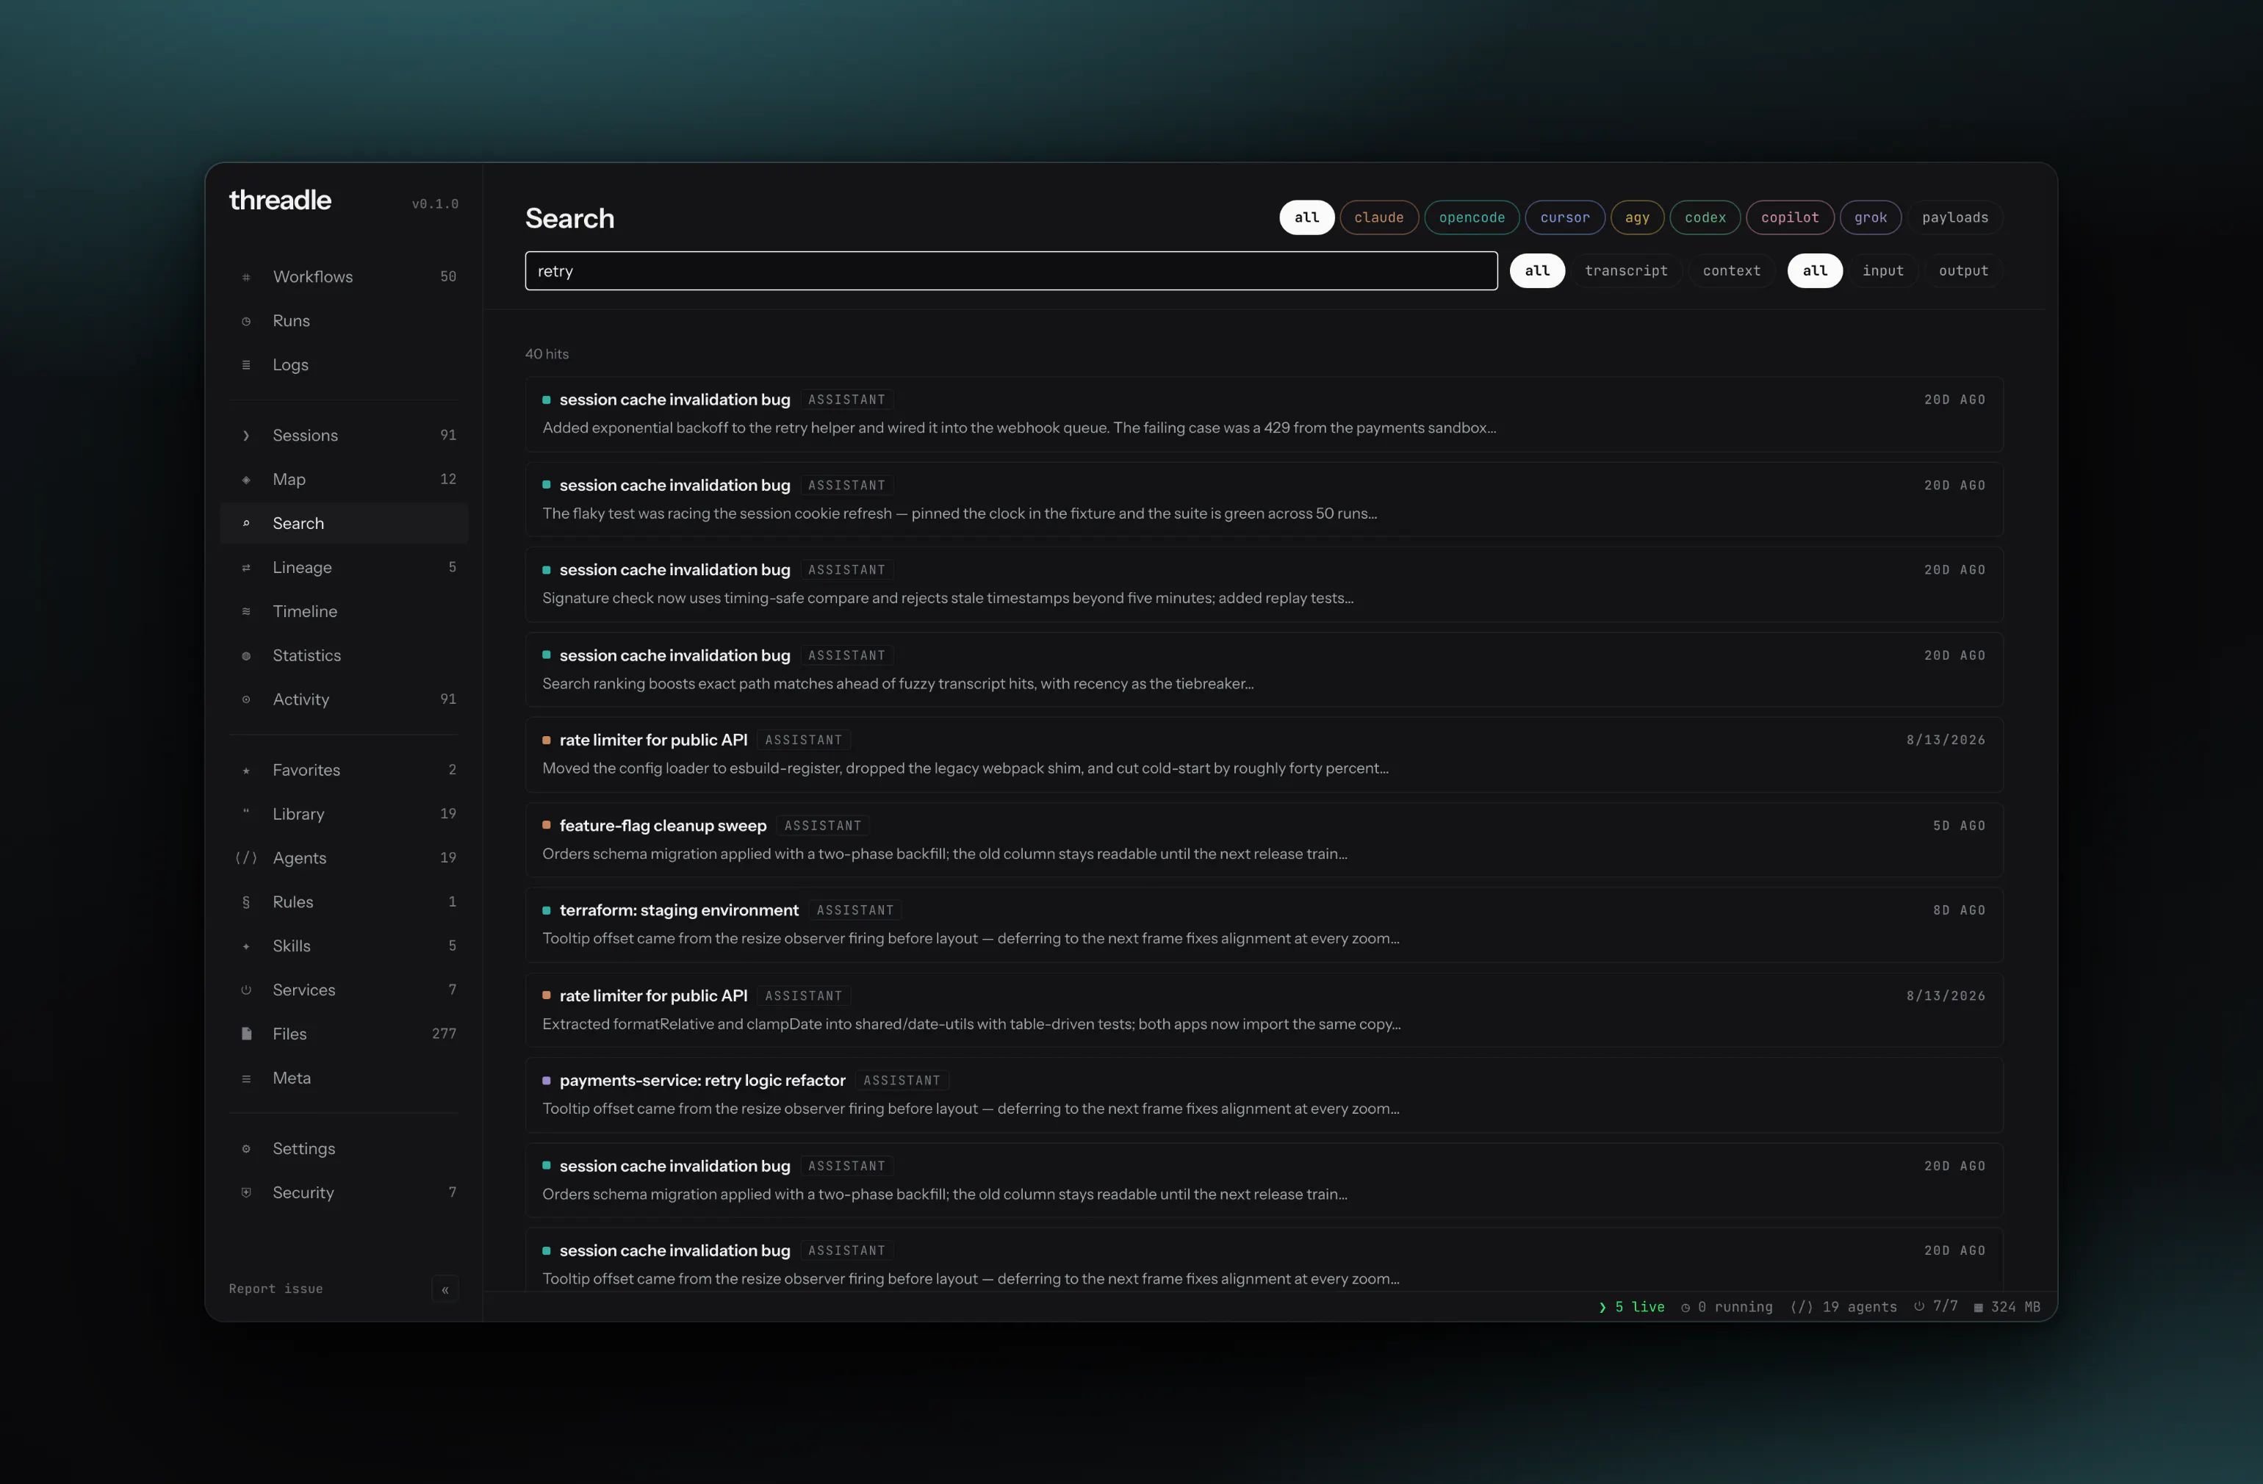This screenshot has height=1484, width=2263.
Task: Open the Agents sidebar label
Action: [300, 859]
